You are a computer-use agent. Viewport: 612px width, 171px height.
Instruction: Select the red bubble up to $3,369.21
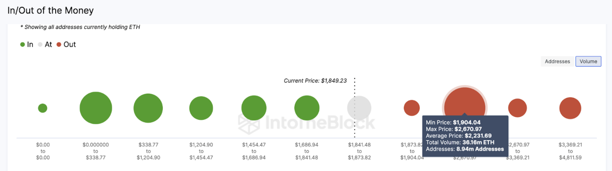(x=517, y=108)
